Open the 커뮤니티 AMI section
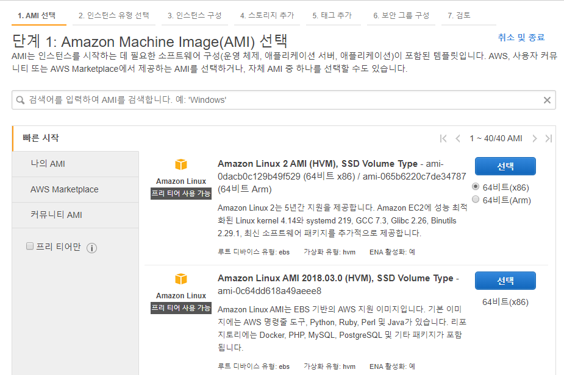Screen dimensions: 564x375 75,215
